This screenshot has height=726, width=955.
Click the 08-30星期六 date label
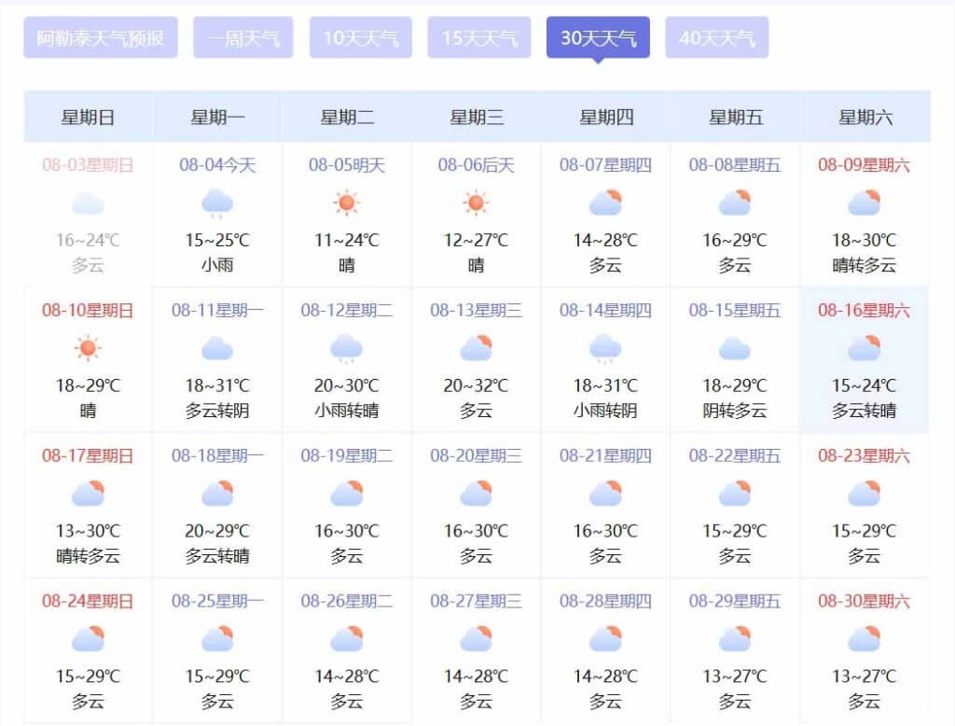865,601
